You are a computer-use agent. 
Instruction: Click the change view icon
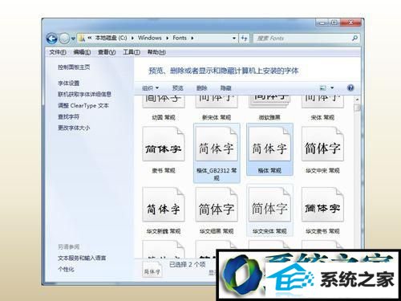(323, 87)
